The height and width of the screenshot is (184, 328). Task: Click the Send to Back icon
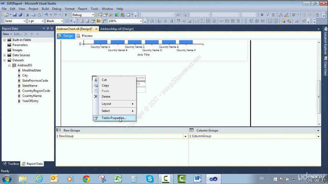pos(289,21)
